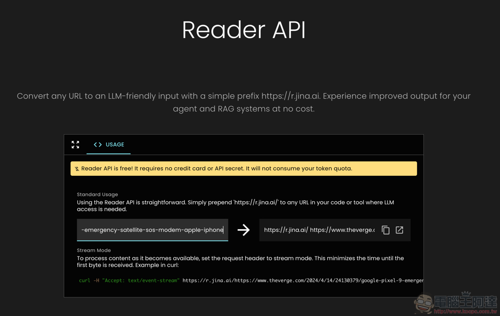Click the no-cost icon in yellow banner
This screenshot has width=500, height=316.
point(77,169)
